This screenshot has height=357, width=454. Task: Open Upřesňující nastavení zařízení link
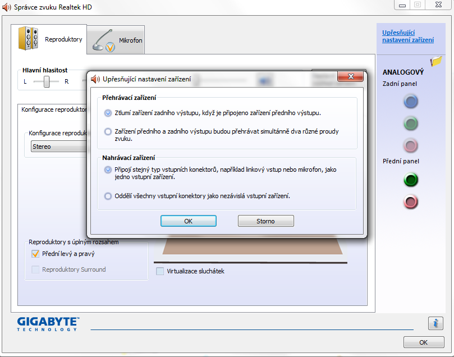click(x=408, y=36)
